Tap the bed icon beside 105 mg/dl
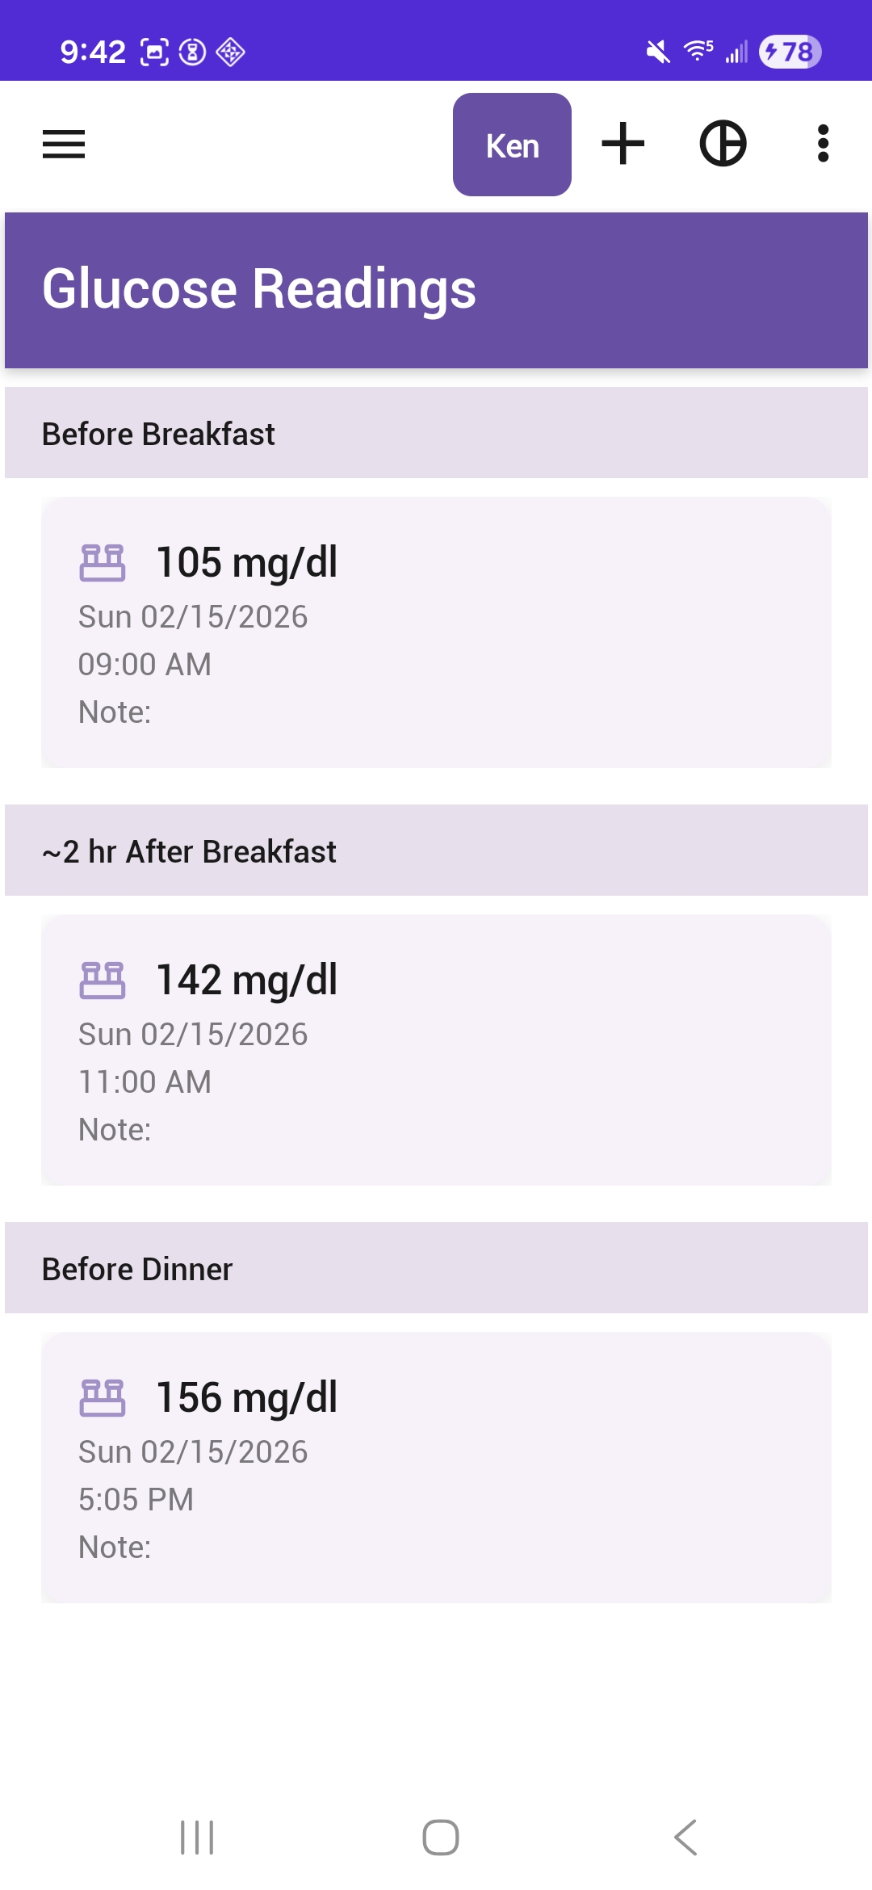The width and height of the screenshot is (872, 1890). point(103,562)
